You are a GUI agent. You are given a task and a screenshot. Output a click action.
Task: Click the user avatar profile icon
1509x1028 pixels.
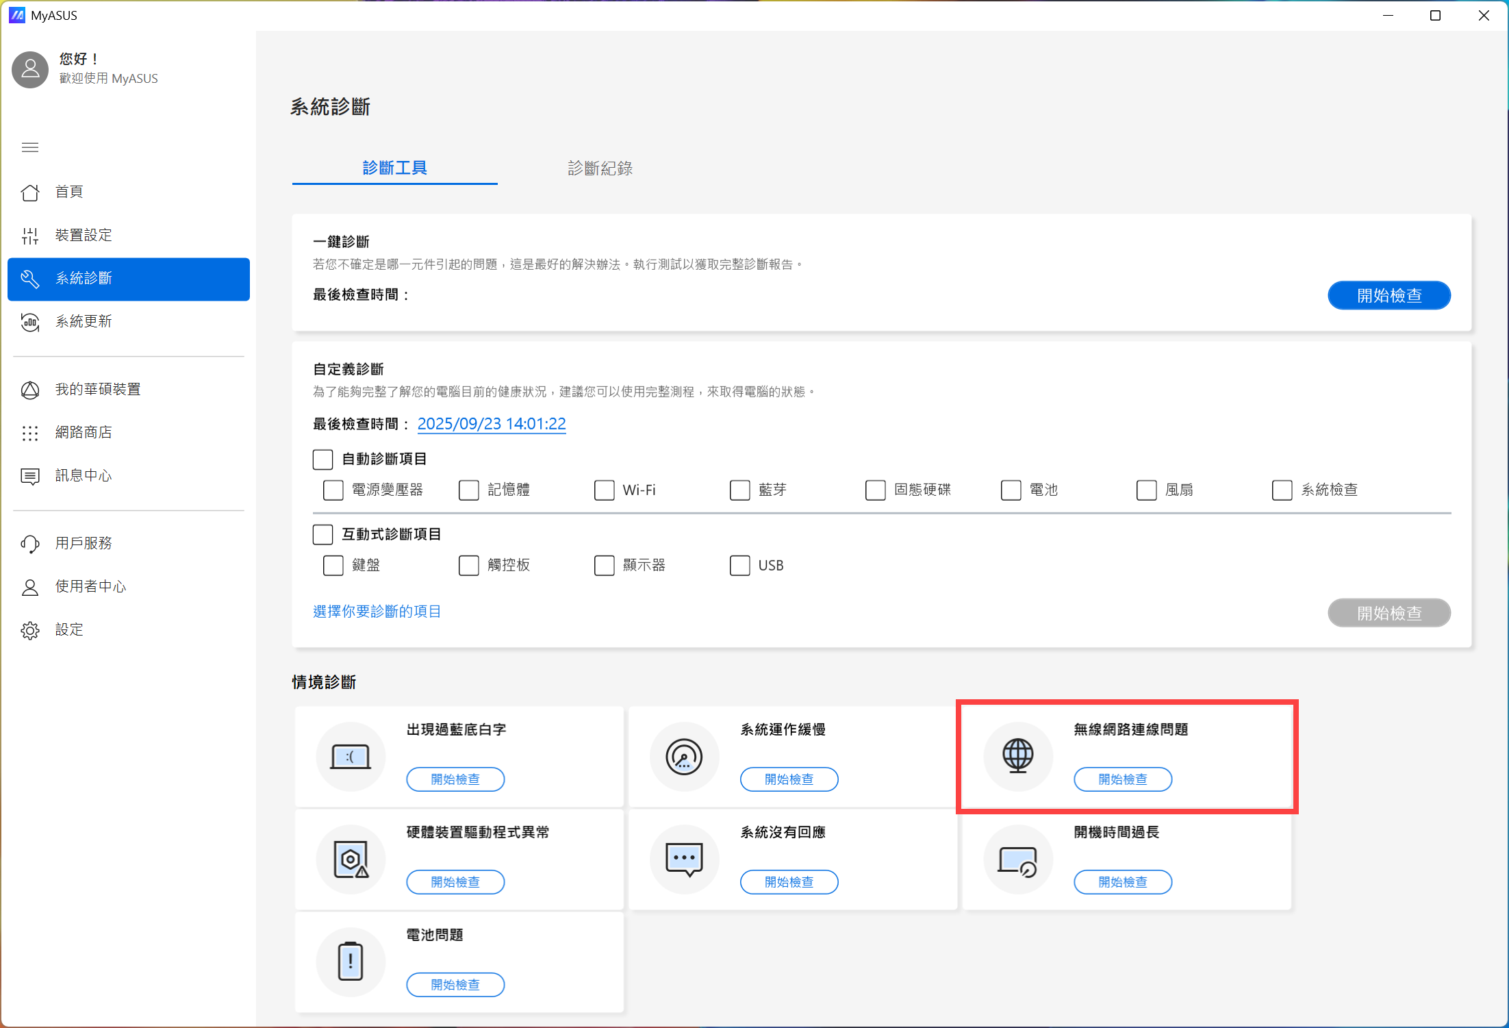[30, 69]
